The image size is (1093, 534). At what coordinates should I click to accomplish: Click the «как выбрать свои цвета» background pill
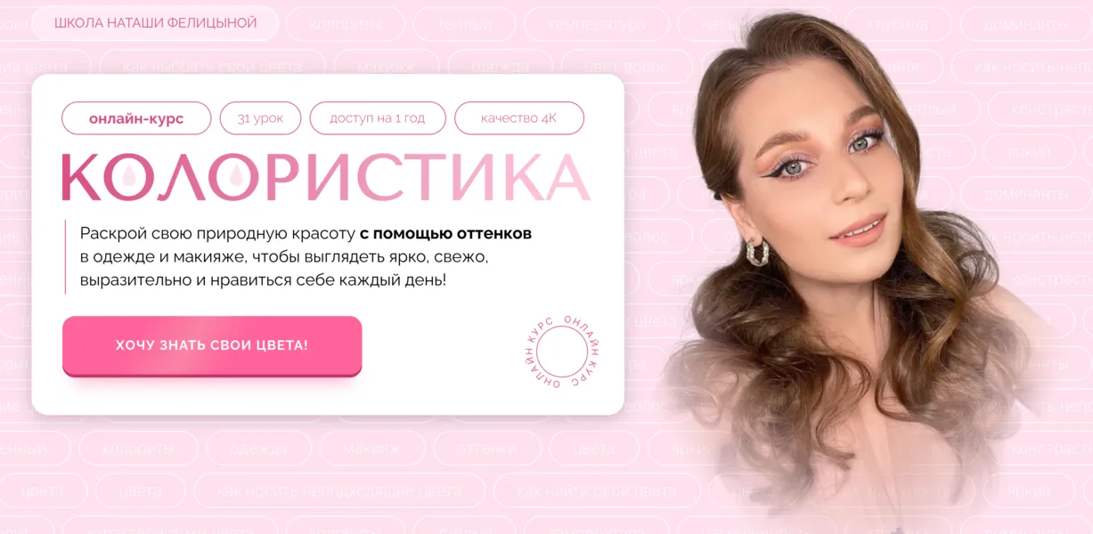(213, 67)
